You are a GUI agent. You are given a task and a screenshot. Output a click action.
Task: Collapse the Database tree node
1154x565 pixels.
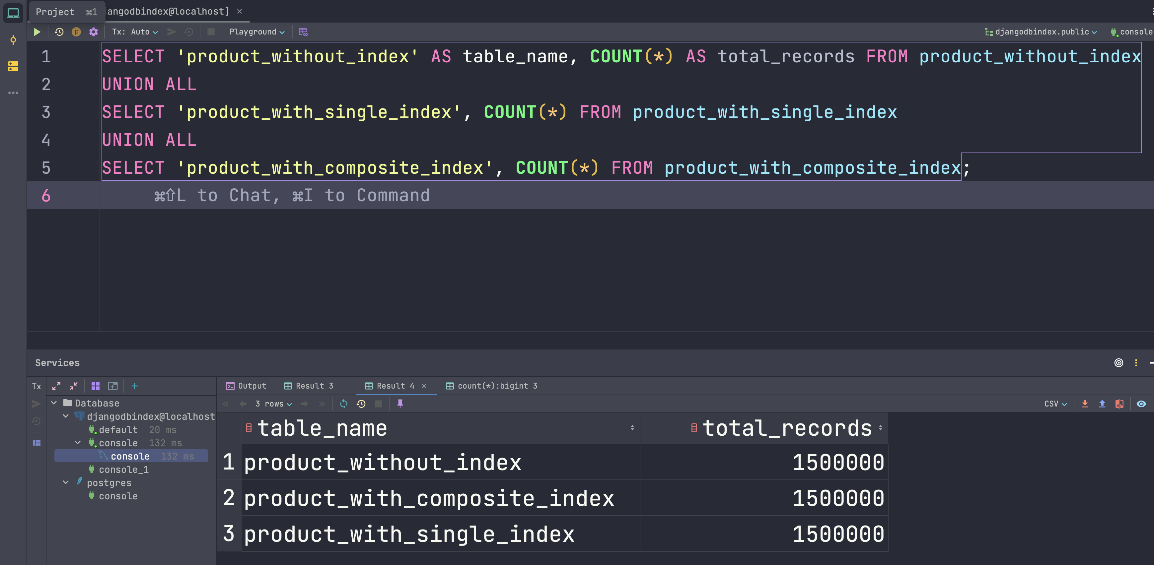point(54,403)
